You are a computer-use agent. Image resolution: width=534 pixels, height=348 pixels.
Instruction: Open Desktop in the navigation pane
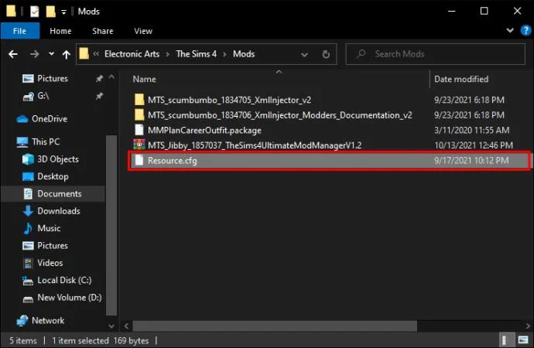(53, 176)
